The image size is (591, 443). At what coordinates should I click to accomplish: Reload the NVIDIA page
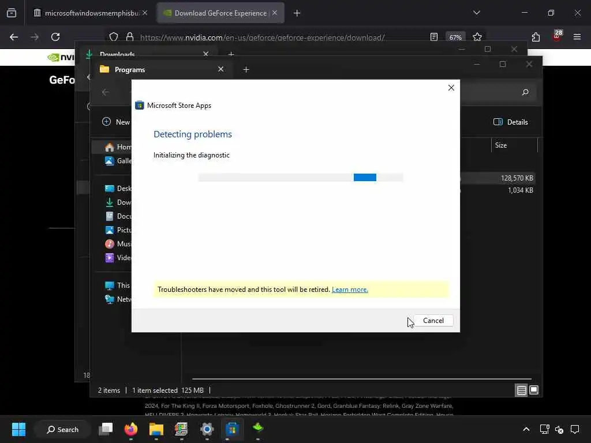55,37
